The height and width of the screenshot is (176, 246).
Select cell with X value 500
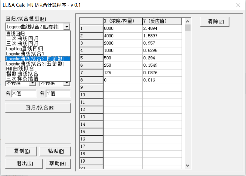(123, 58)
